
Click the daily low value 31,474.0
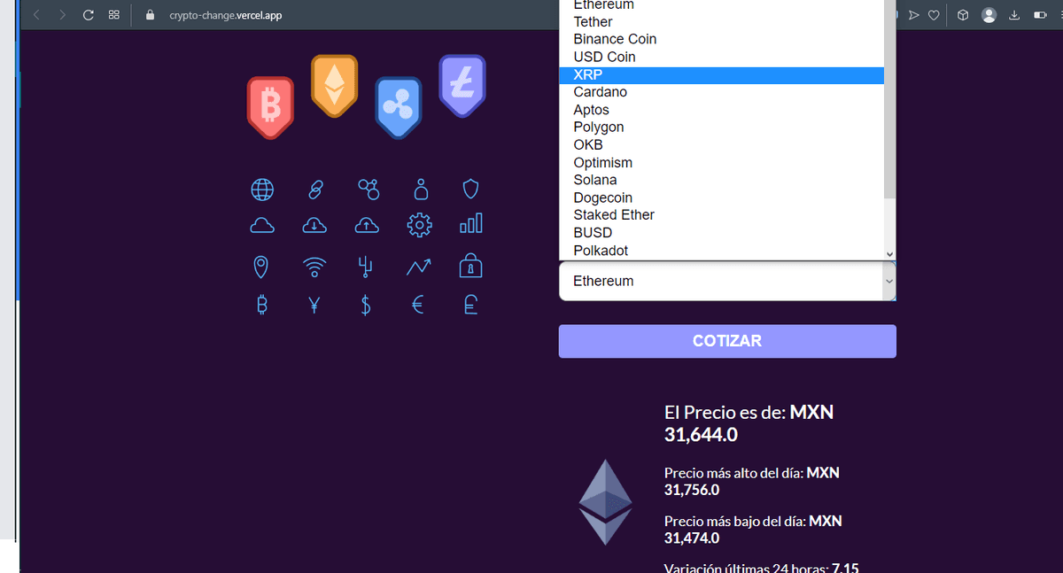692,538
